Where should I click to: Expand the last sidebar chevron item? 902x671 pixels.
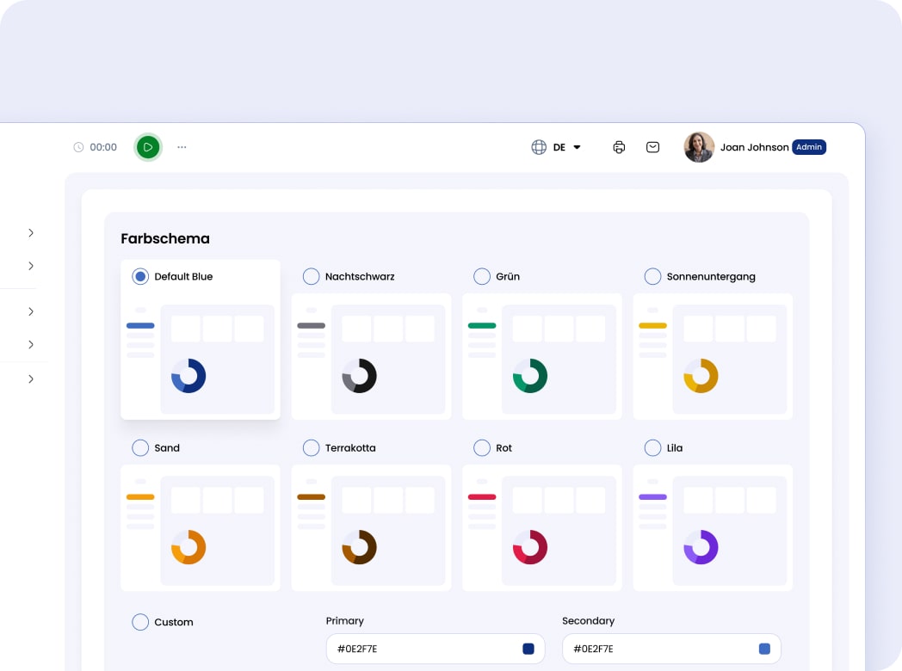tap(31, 379)
